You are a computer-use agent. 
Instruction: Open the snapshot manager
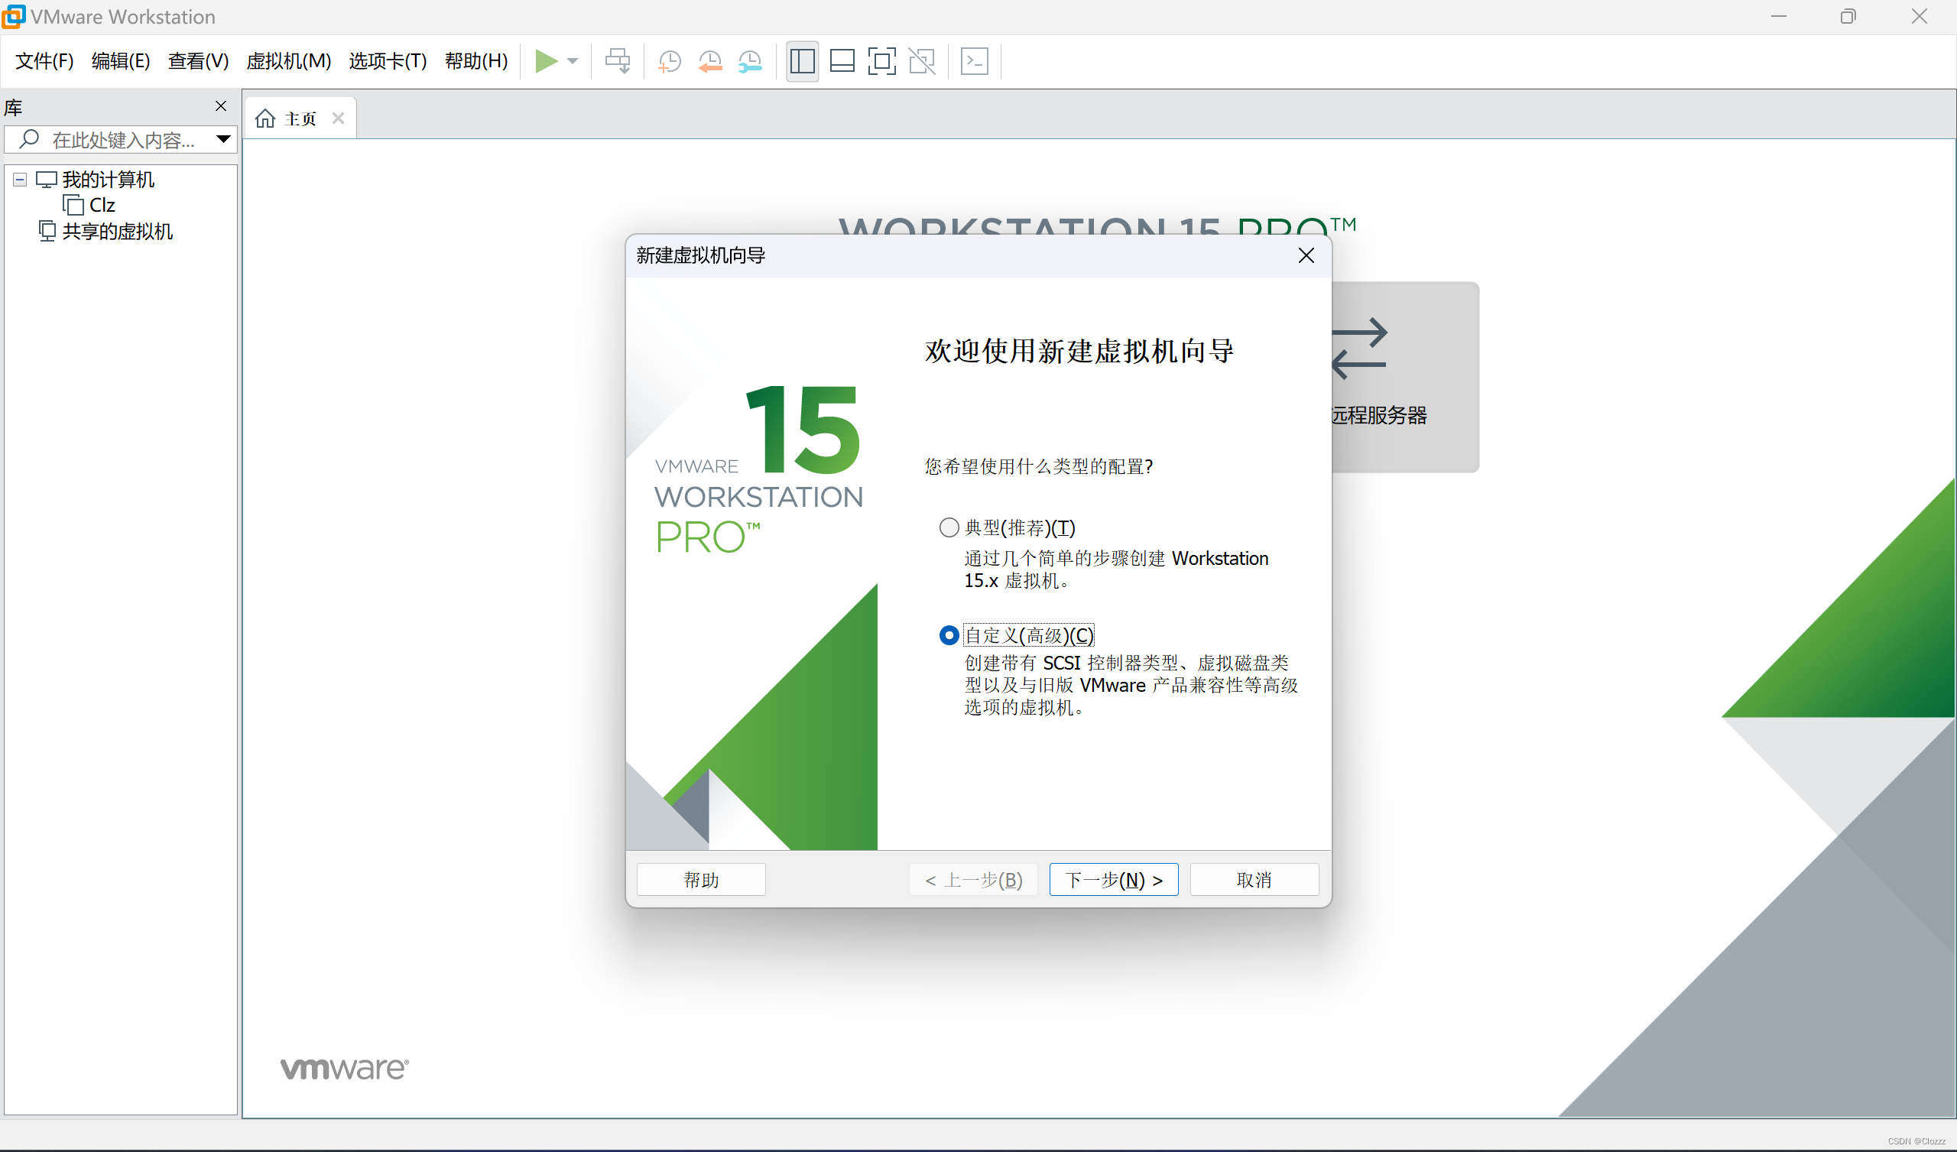point(750,61)
